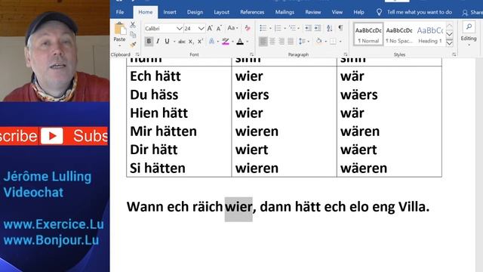Expand Styles gallery More arrow

[450, 43]
